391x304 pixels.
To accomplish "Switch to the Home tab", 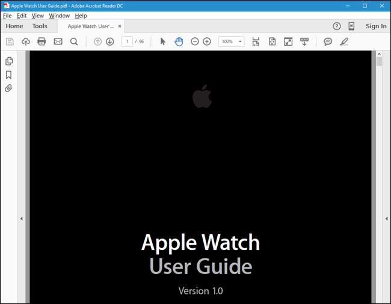I will (14, 26).
